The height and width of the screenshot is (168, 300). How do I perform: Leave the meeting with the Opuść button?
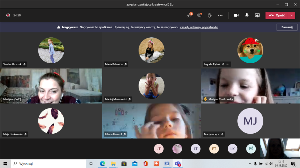[x=277, y=15]
